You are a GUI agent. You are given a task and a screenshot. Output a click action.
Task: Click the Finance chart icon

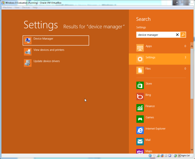point(140,108)
